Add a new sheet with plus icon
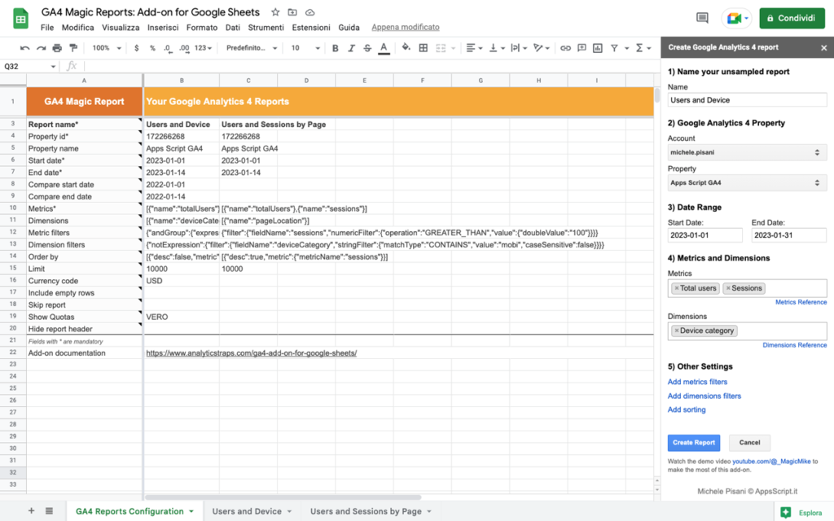The width and height of the screenshot is (834, 521). click(x=32, y=511)
